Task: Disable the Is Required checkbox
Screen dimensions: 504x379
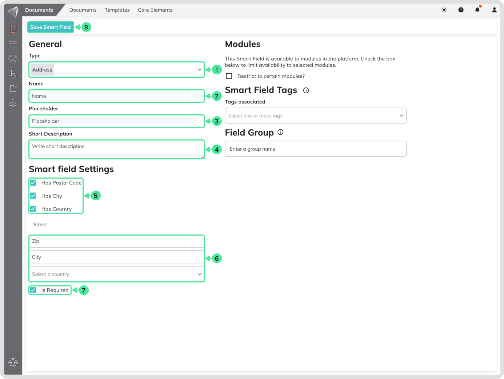Action: click(x=33, y=290)
